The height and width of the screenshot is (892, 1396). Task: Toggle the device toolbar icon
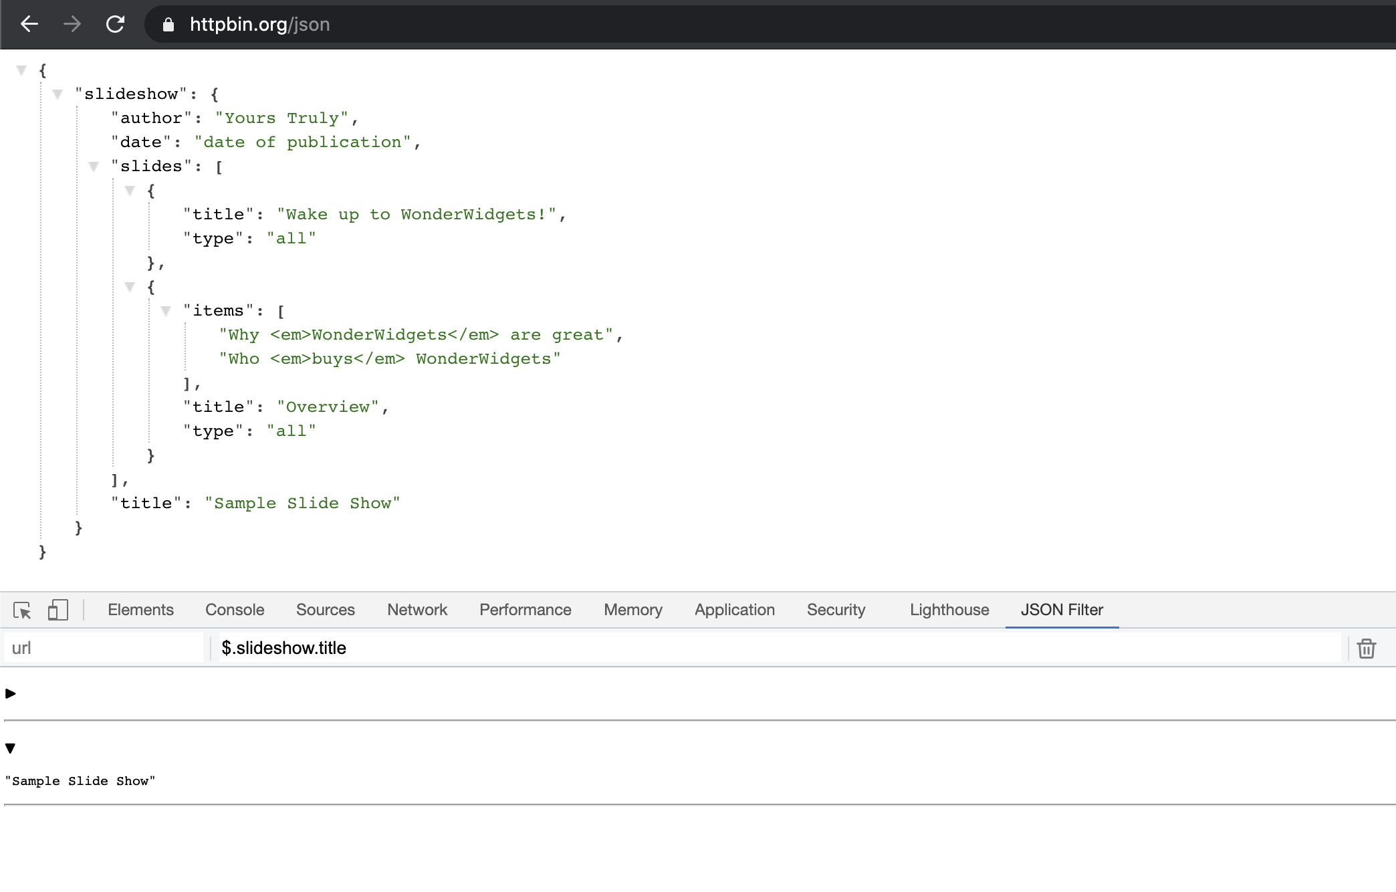pyautogui.click(x=58, y=610)
